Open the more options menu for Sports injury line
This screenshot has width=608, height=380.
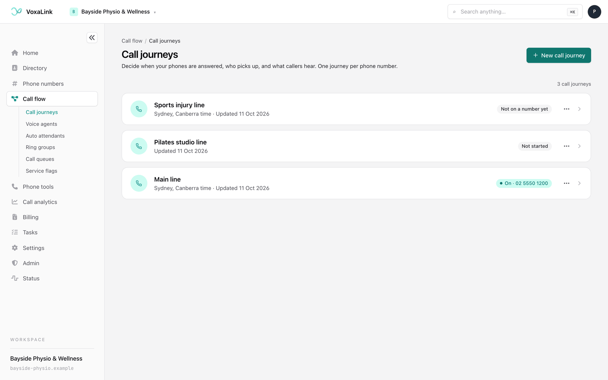pos(567,109)
